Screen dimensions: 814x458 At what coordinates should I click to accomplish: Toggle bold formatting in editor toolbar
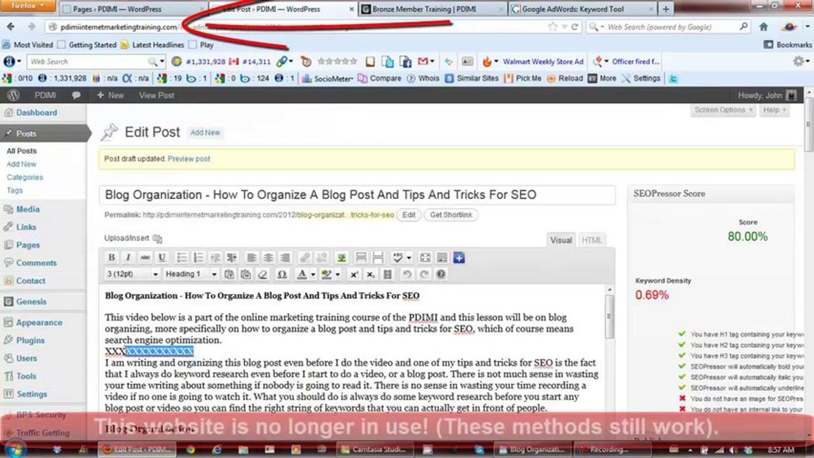(112, 258)
